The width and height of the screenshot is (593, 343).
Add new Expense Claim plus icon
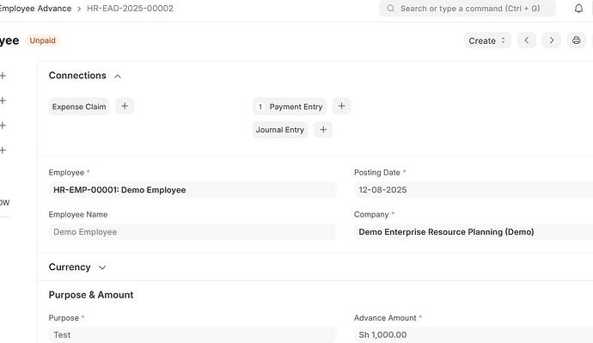(125, 107)
